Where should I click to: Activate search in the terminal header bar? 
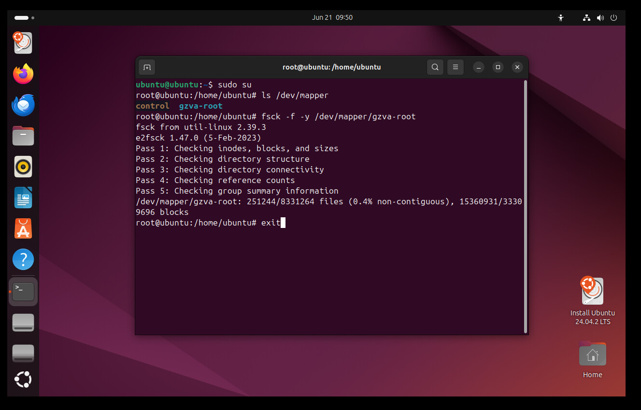click(x=435, y=67)
